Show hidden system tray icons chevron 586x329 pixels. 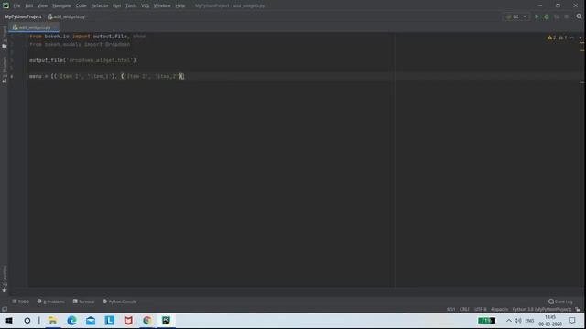[x=509, y=321]
